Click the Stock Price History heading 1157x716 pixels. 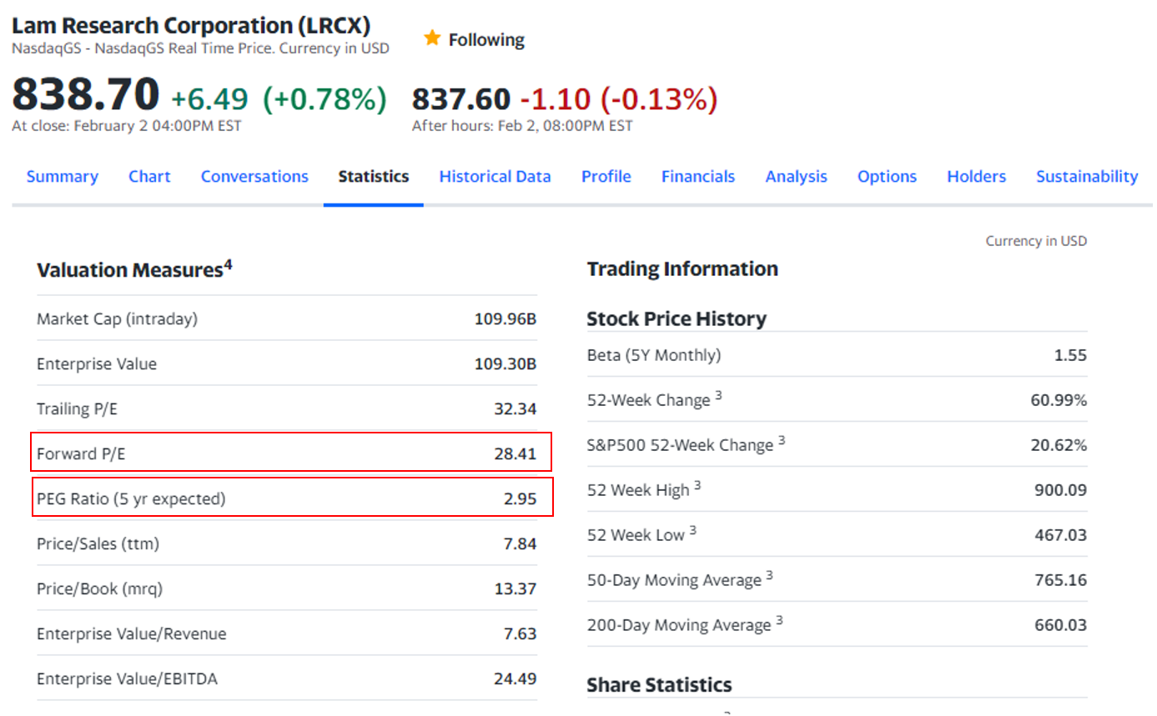point(677,318)
